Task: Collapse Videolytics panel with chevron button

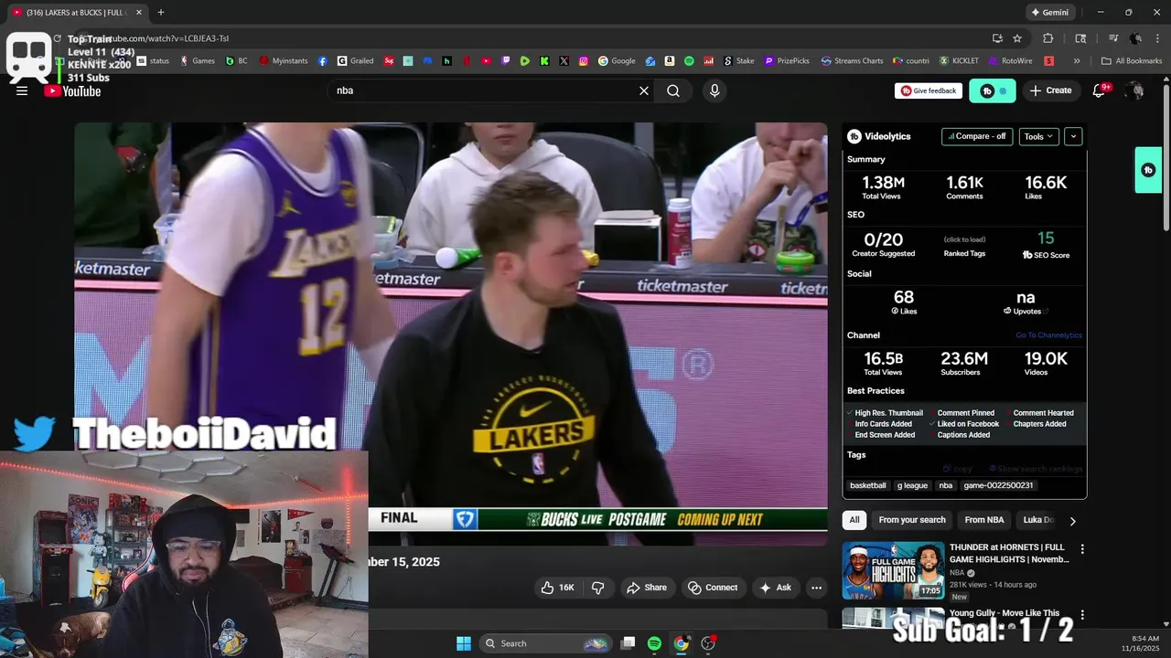Action: [x=1073, y=136]
